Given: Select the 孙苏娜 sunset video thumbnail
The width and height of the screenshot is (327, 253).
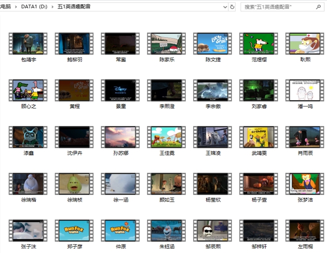Looking at the screenshot, I should [x=120, y=137].
